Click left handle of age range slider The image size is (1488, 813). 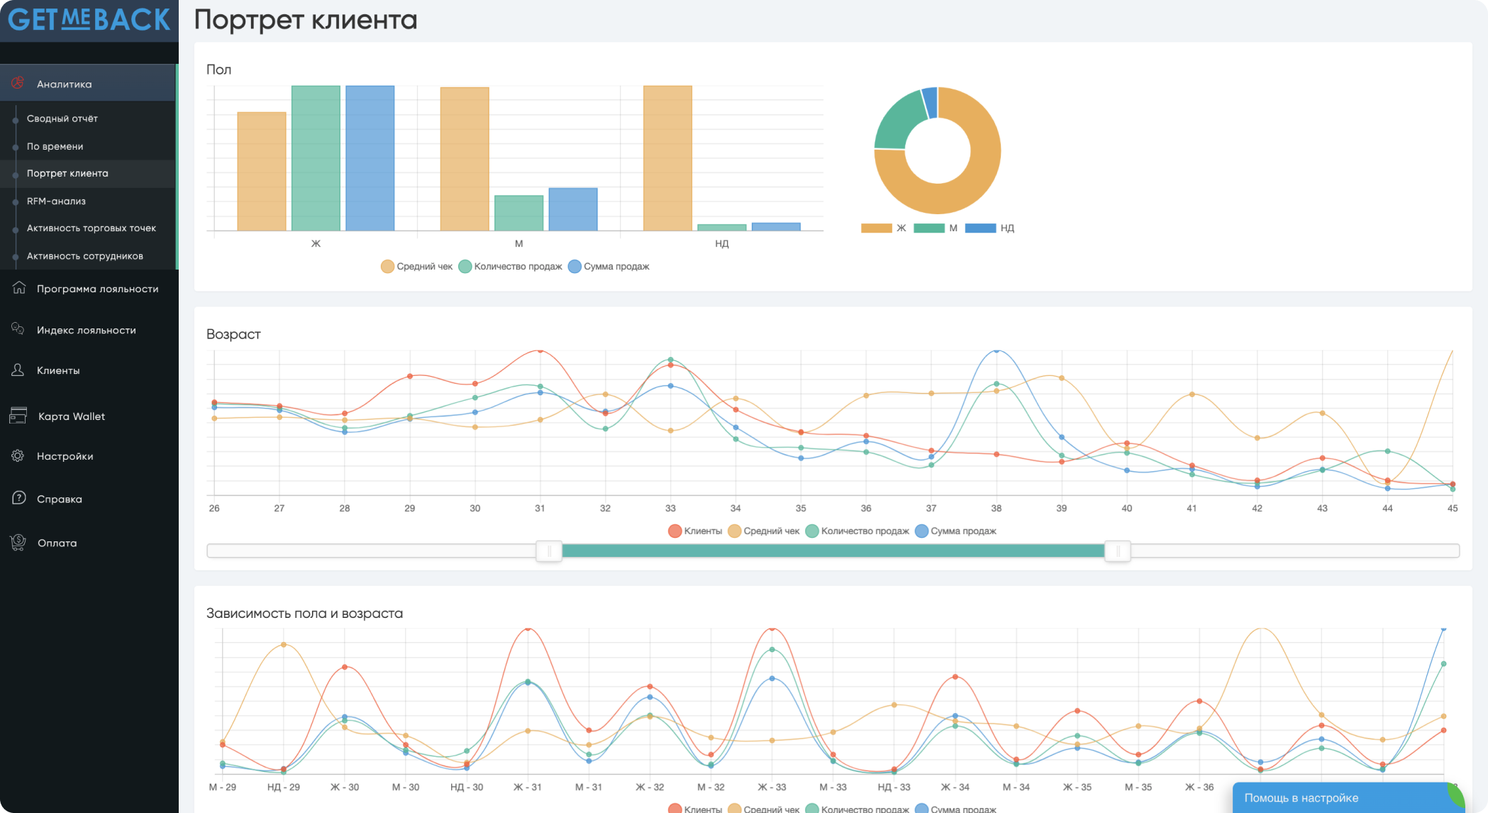point(549,551)
